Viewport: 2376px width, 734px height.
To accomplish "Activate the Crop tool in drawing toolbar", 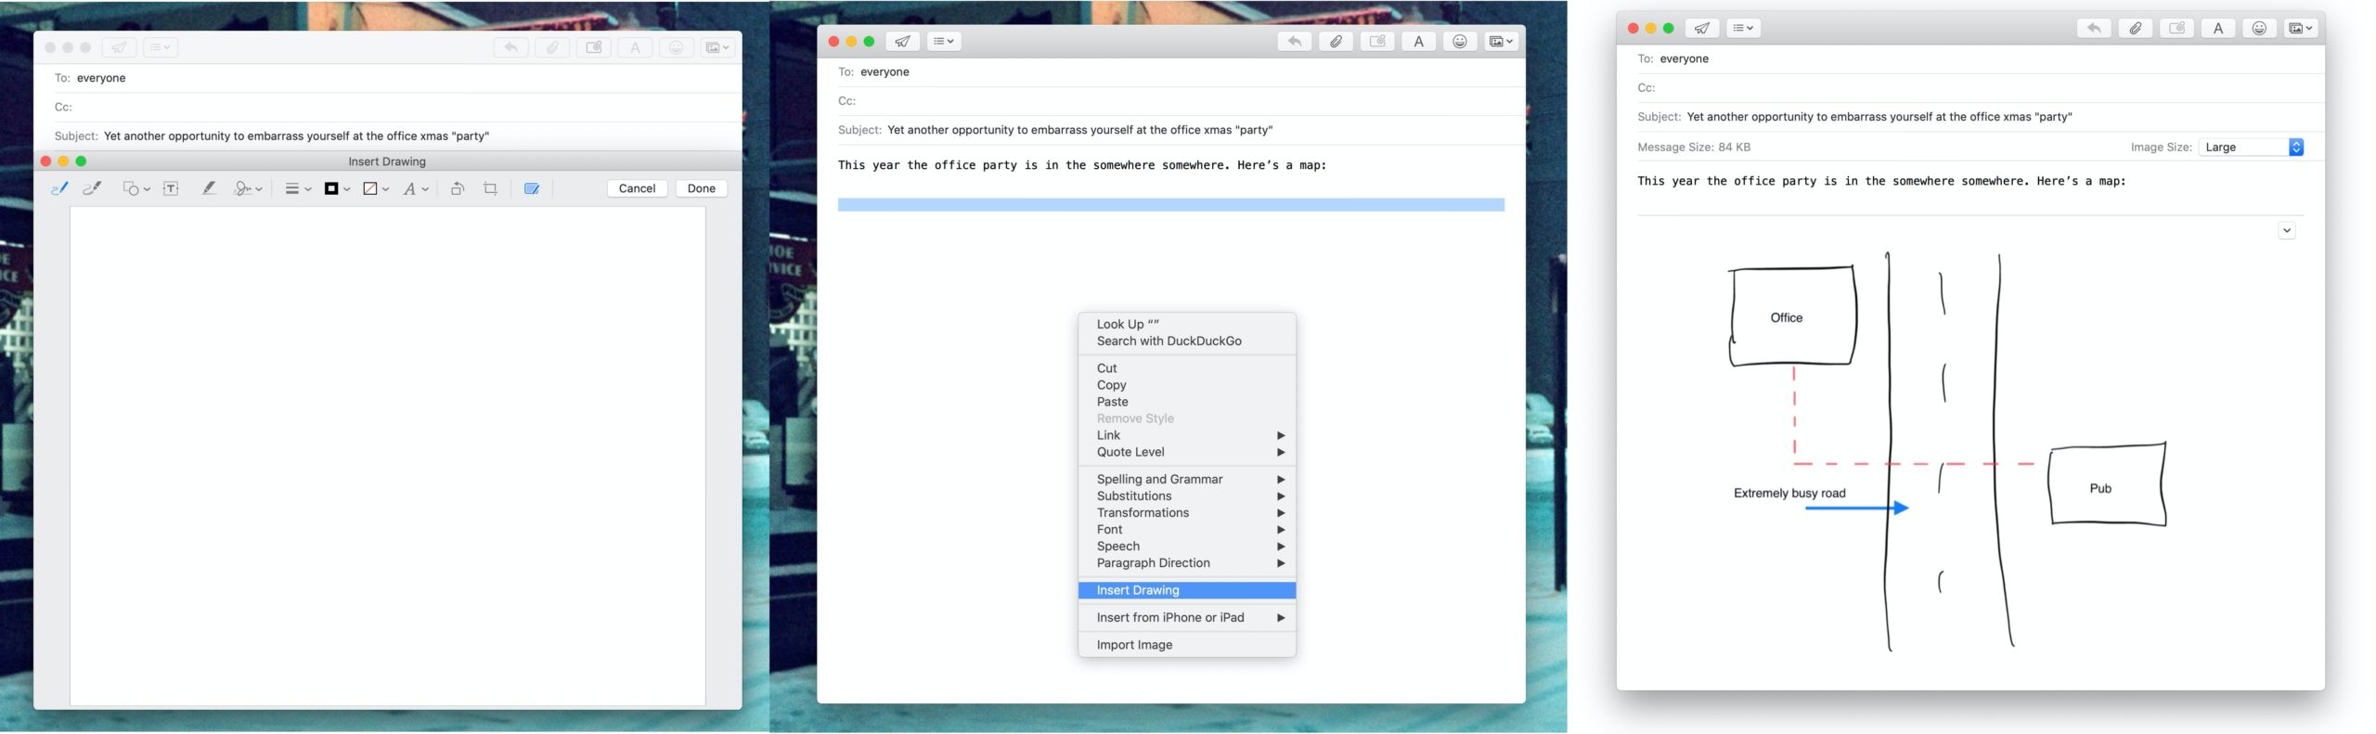I will click(x=490, y=188).
